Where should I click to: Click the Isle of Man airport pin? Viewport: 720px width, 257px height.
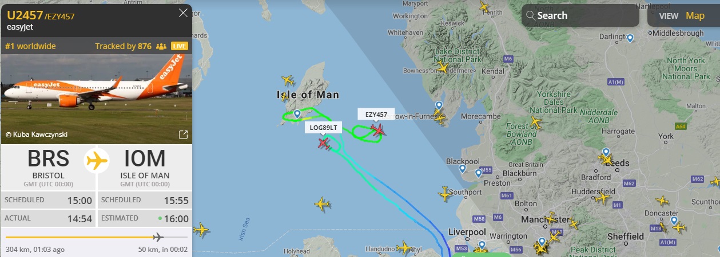[297, 115]
